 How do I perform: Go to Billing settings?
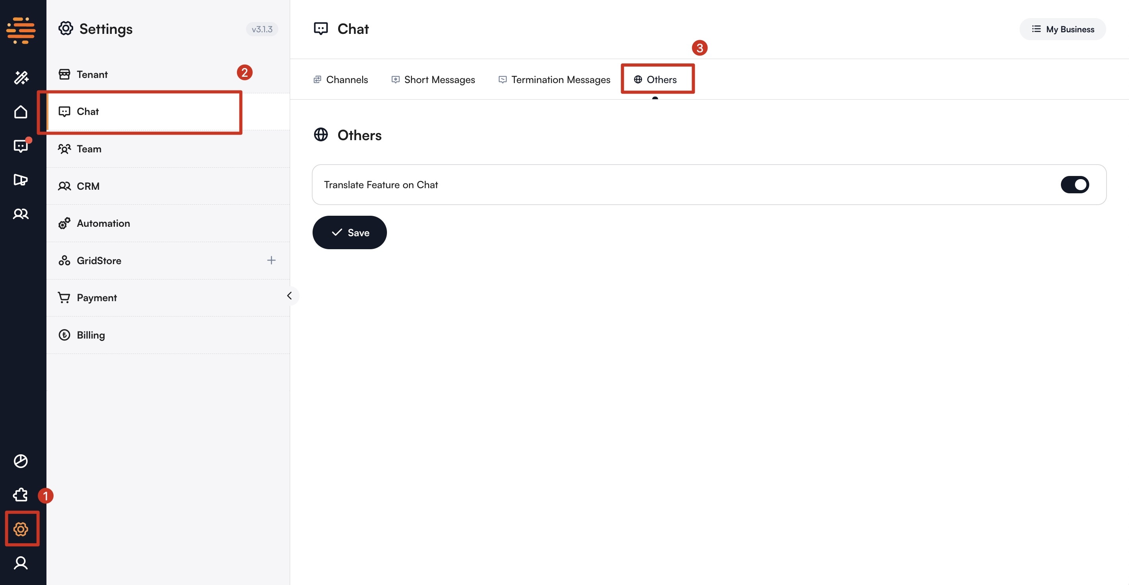tap(91, 335)
